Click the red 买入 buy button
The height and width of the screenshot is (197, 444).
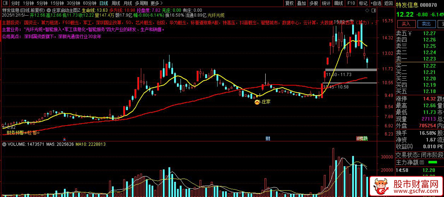pos(406,24)
